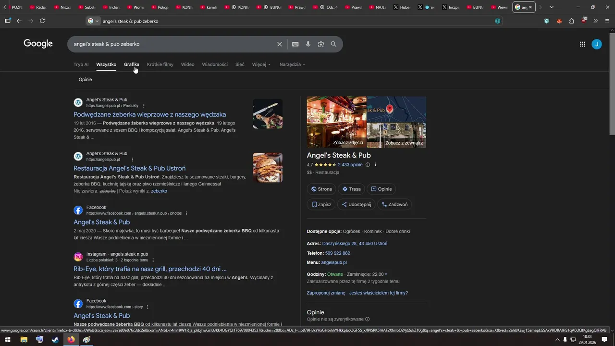The width and height of the screenshot is (615, 346).
Task: Switch to the Grafika search tab
Action: point(132,64)
